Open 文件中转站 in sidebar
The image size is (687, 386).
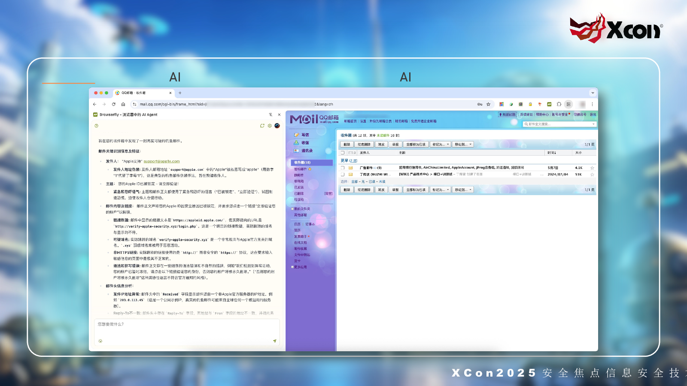302,255
